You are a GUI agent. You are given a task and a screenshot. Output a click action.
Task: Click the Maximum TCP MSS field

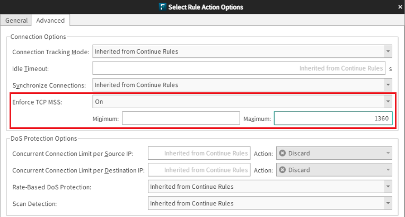[x=333, y=118]
